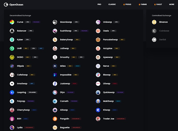The height and width of the screenshot is (131, 178).
Task: Click the Binance logo icon
Action: (154, 22)
